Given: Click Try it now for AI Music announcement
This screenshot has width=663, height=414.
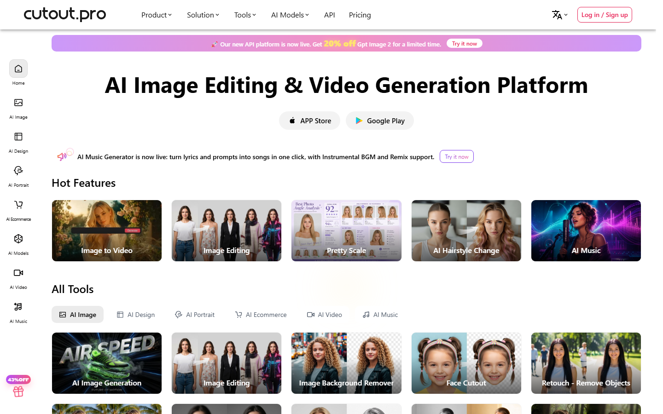Looking at the screenshot, I should click(x=457, y=157).
